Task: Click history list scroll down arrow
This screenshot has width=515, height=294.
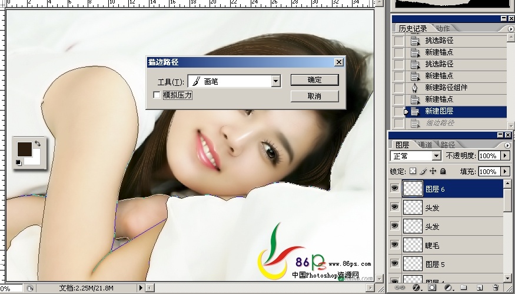Action: (511, 125)
